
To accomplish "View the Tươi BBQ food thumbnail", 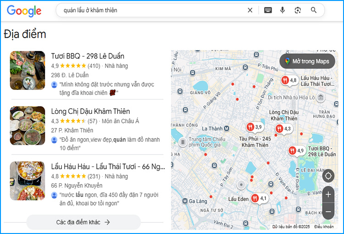I will (x=28, y=70).
